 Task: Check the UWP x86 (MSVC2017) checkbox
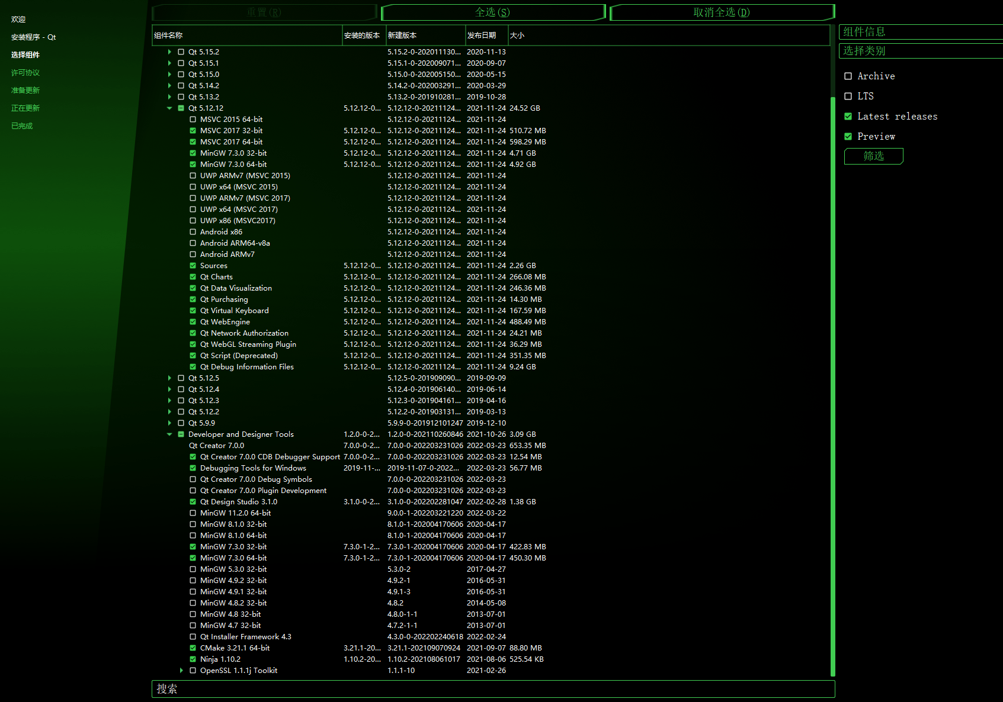tap(193, 221)
